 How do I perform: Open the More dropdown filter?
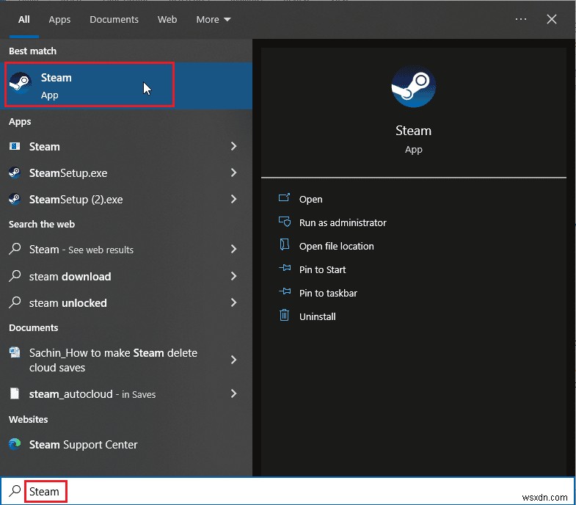click(213, 20)
